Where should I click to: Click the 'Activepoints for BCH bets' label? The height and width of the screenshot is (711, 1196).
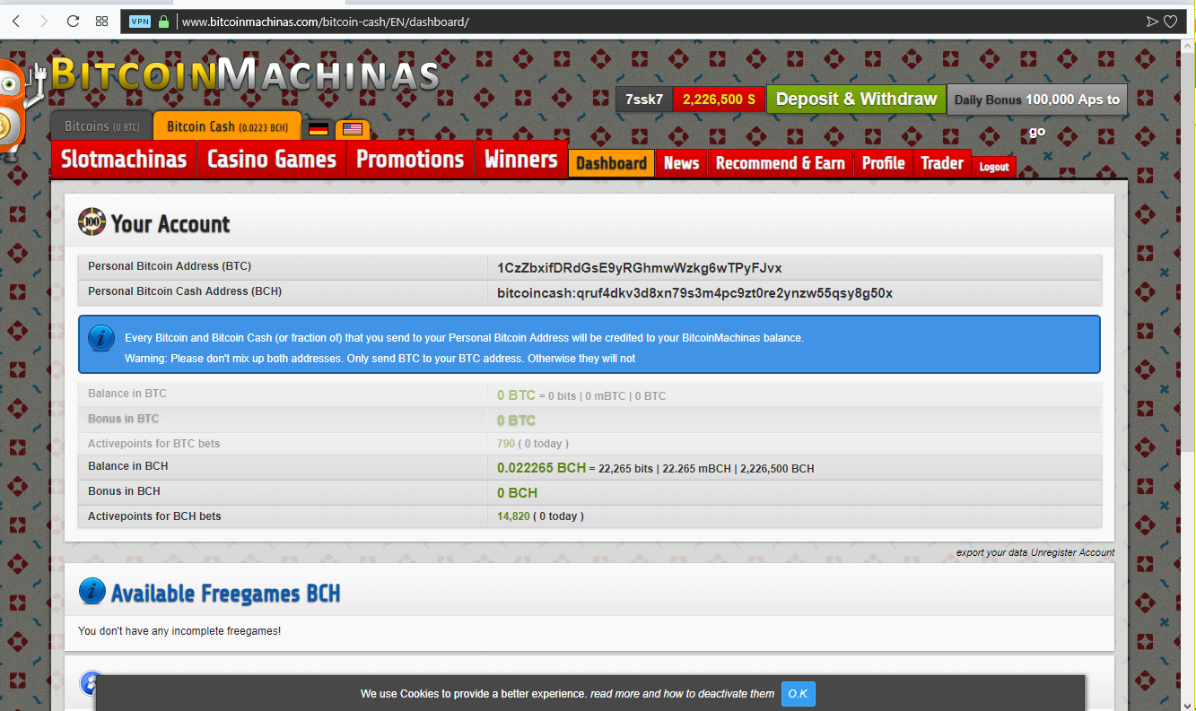154,516
